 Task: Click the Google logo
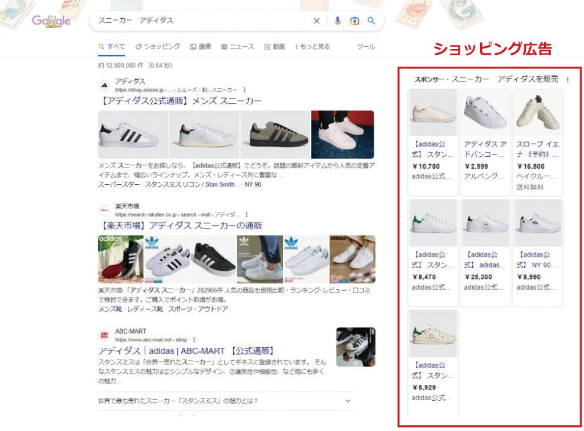tap(51, 21)
